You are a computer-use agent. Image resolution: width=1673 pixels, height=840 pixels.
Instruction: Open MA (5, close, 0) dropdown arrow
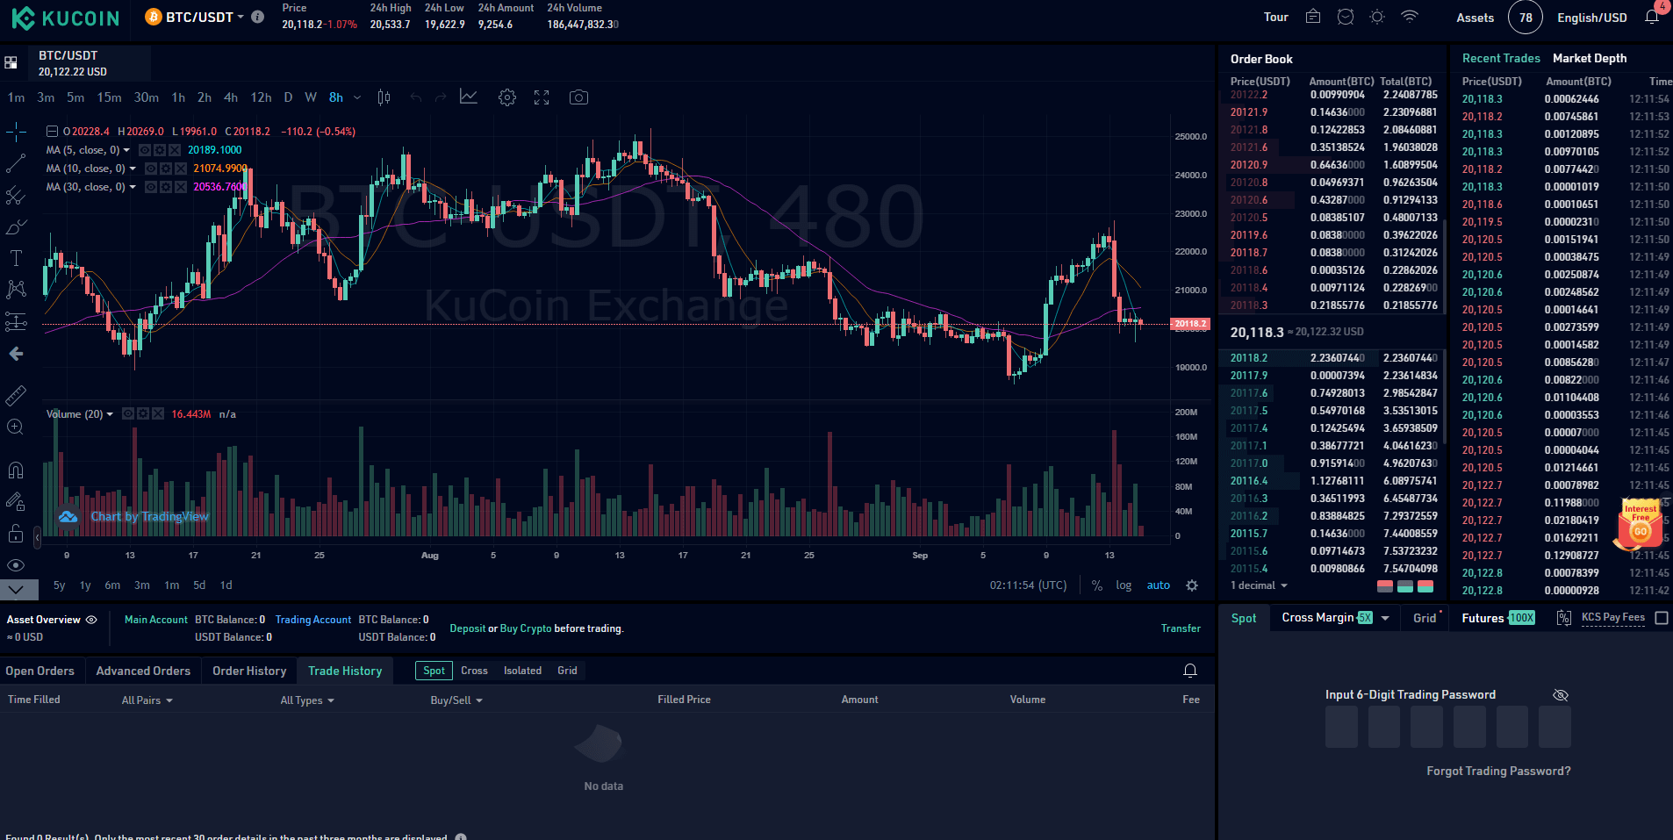(x=126, y=150)
